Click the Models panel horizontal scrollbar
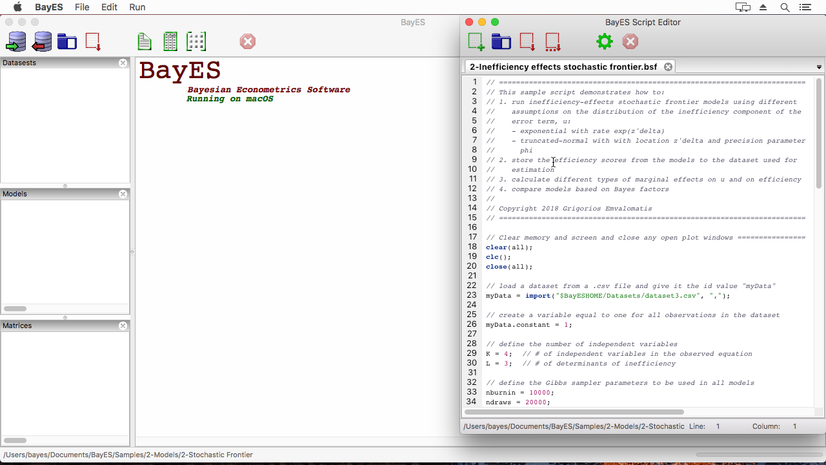Screen dimensions: 826x465 (15, 309)
